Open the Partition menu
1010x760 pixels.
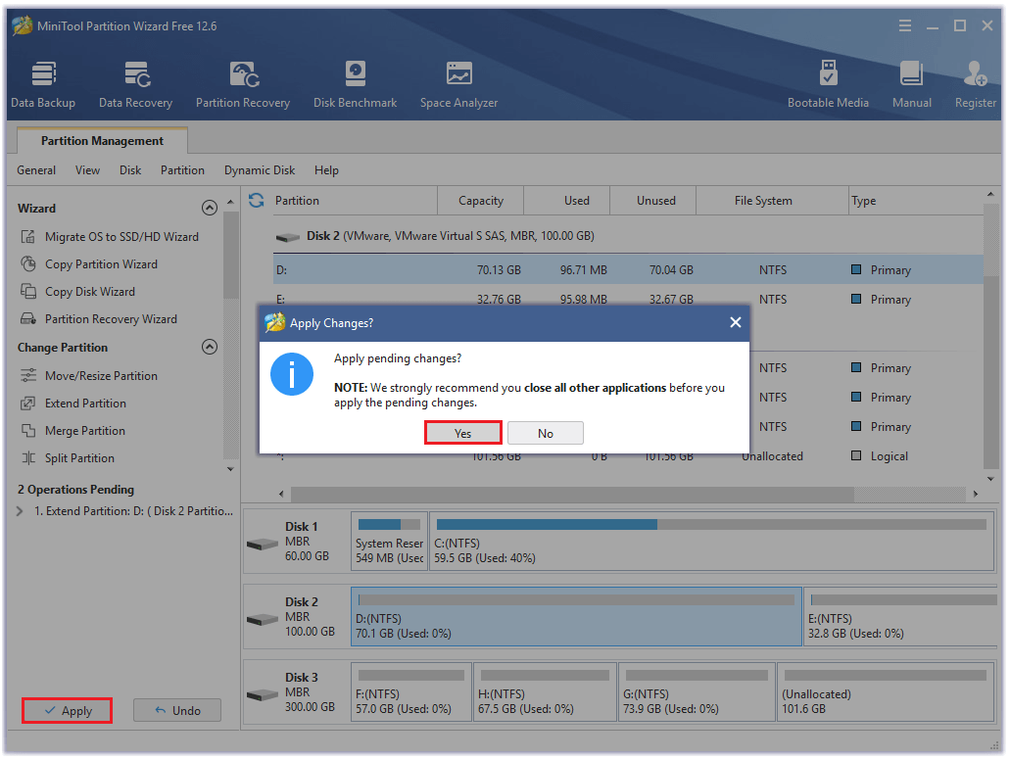click(x=182, y=170)
